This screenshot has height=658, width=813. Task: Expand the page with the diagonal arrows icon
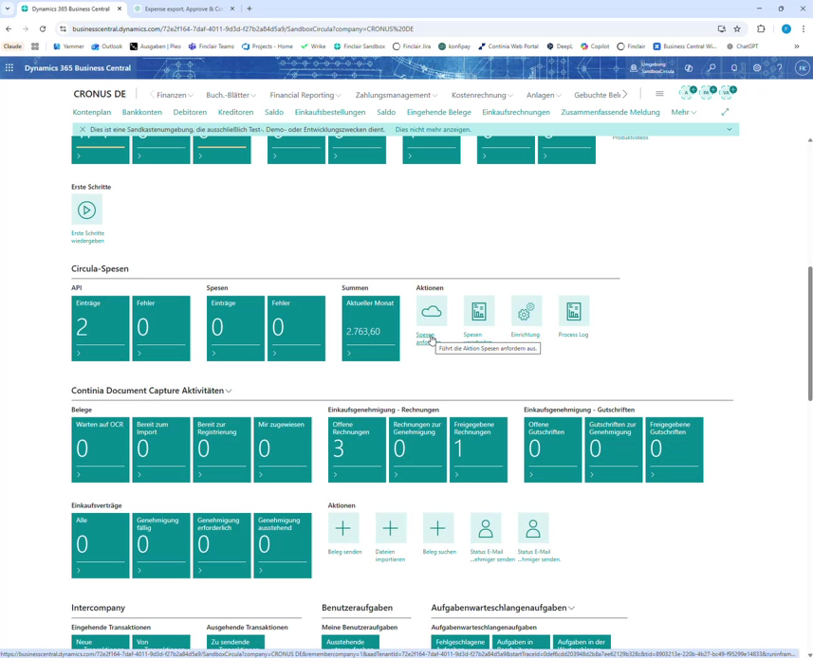pyautogui.click(x=725, y=112)
